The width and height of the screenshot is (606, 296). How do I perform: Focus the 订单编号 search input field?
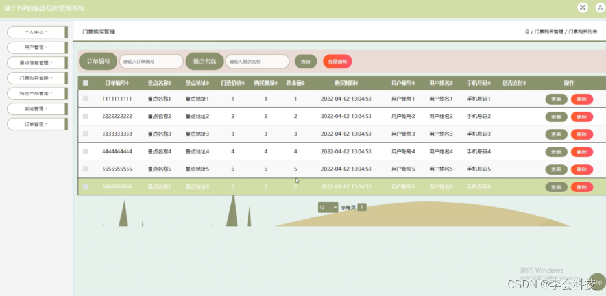click(x=151, y=62)
